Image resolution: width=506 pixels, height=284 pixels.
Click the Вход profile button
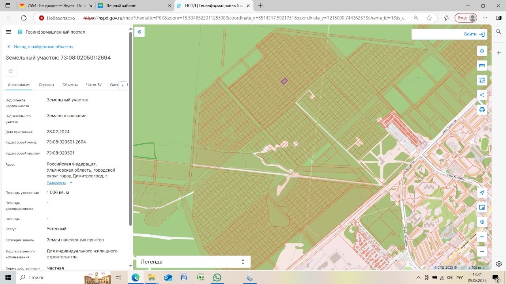466,18
